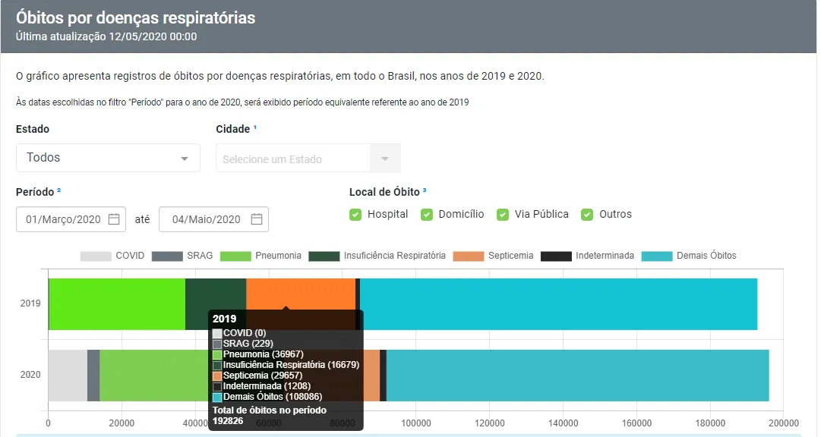Uncheck the Domicílio checkbox
Viewport: 821px width, 437px height.
point(427,215)
